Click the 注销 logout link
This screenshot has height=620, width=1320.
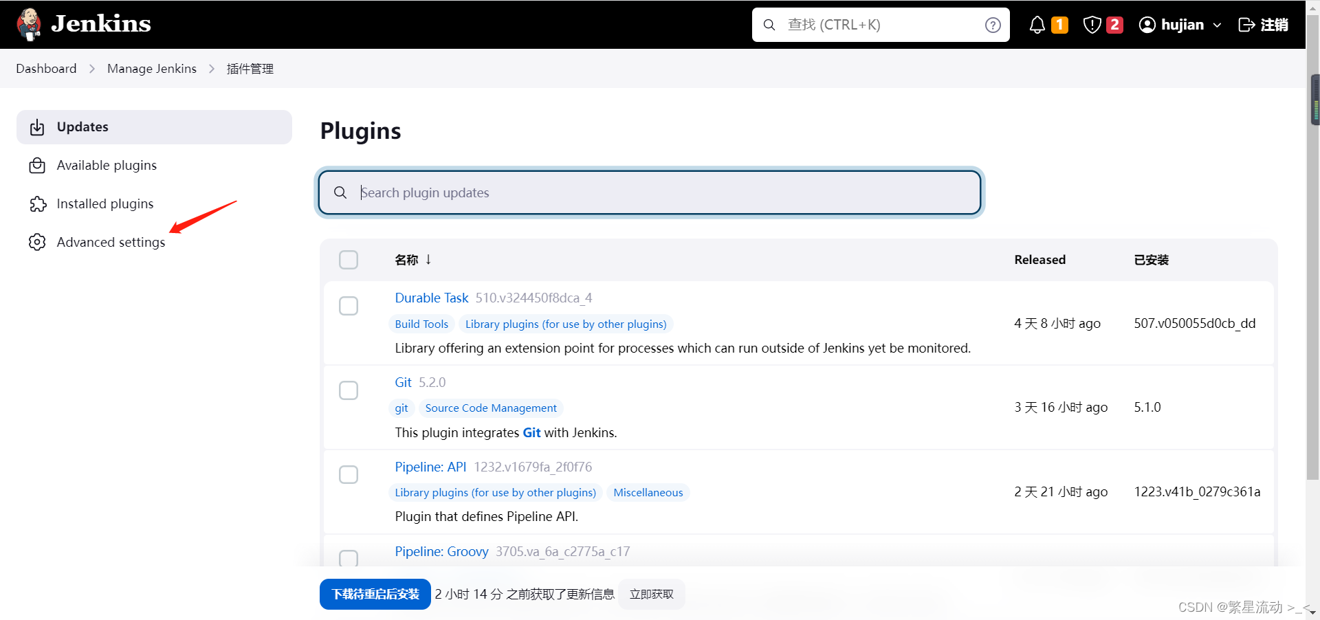[1264, 25]
